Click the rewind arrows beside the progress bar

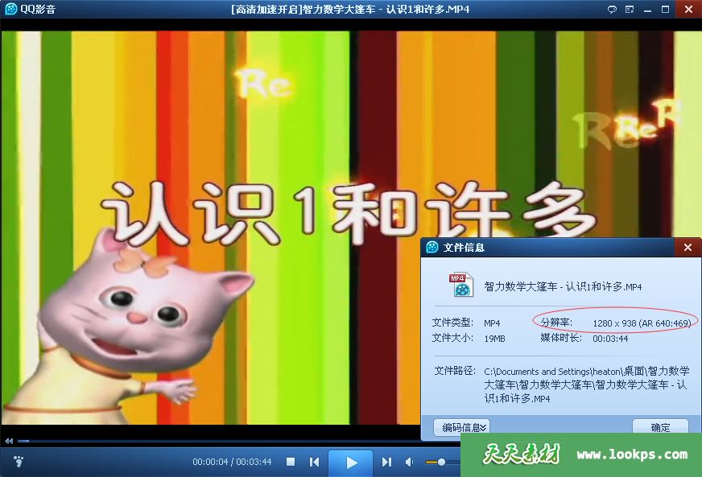point(9,441)
